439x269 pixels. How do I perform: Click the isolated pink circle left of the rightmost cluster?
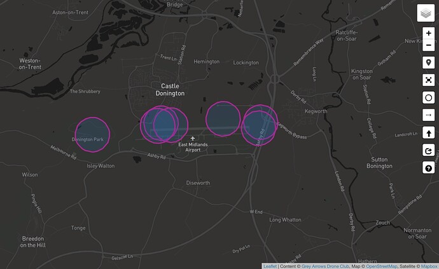[223, 117]
